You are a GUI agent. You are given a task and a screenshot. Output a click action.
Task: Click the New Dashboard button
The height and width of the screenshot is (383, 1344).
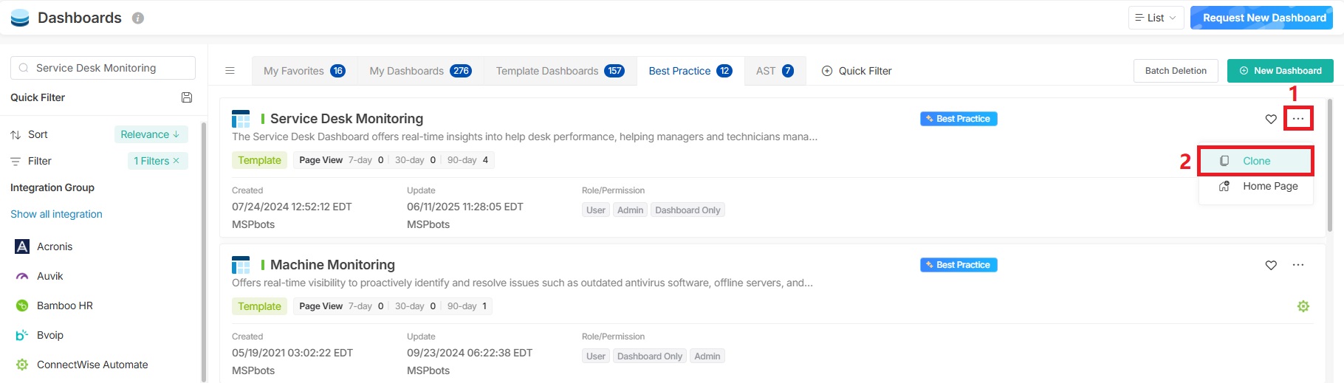pos(1280,71)
